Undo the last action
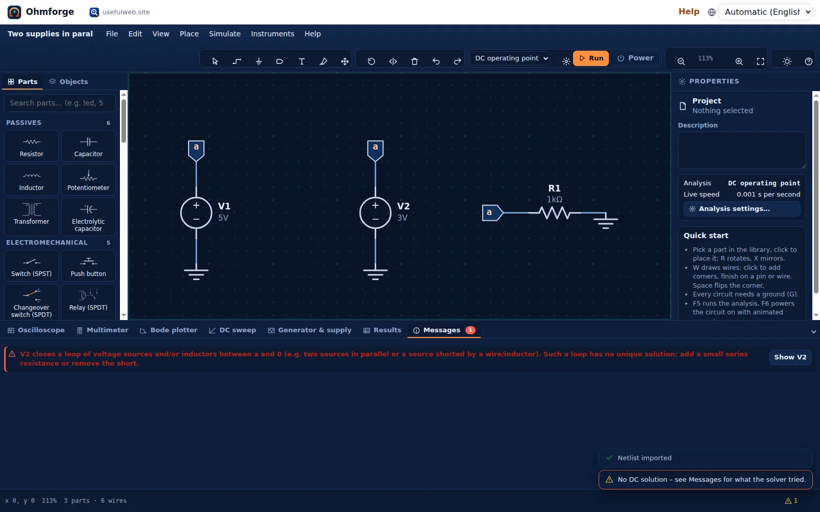 pyautogui.click(x=436, y=61)
